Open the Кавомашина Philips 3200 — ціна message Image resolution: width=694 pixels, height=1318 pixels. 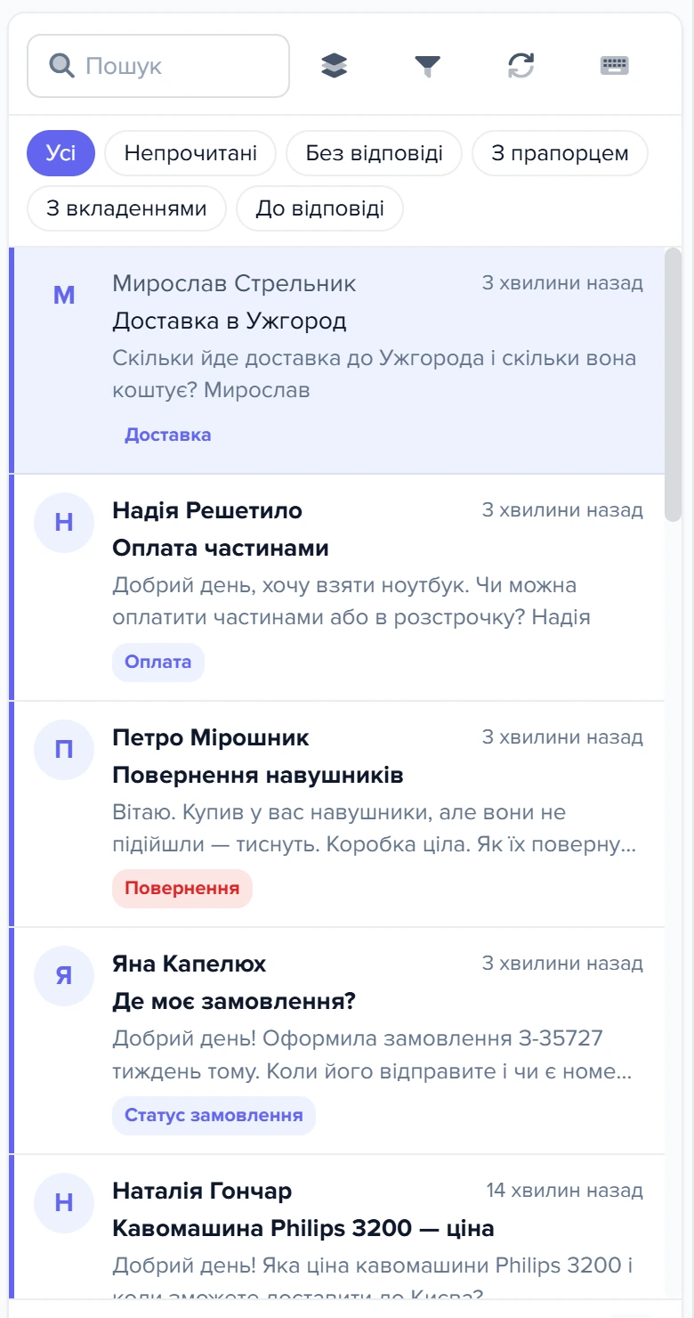click(337, 1227)
